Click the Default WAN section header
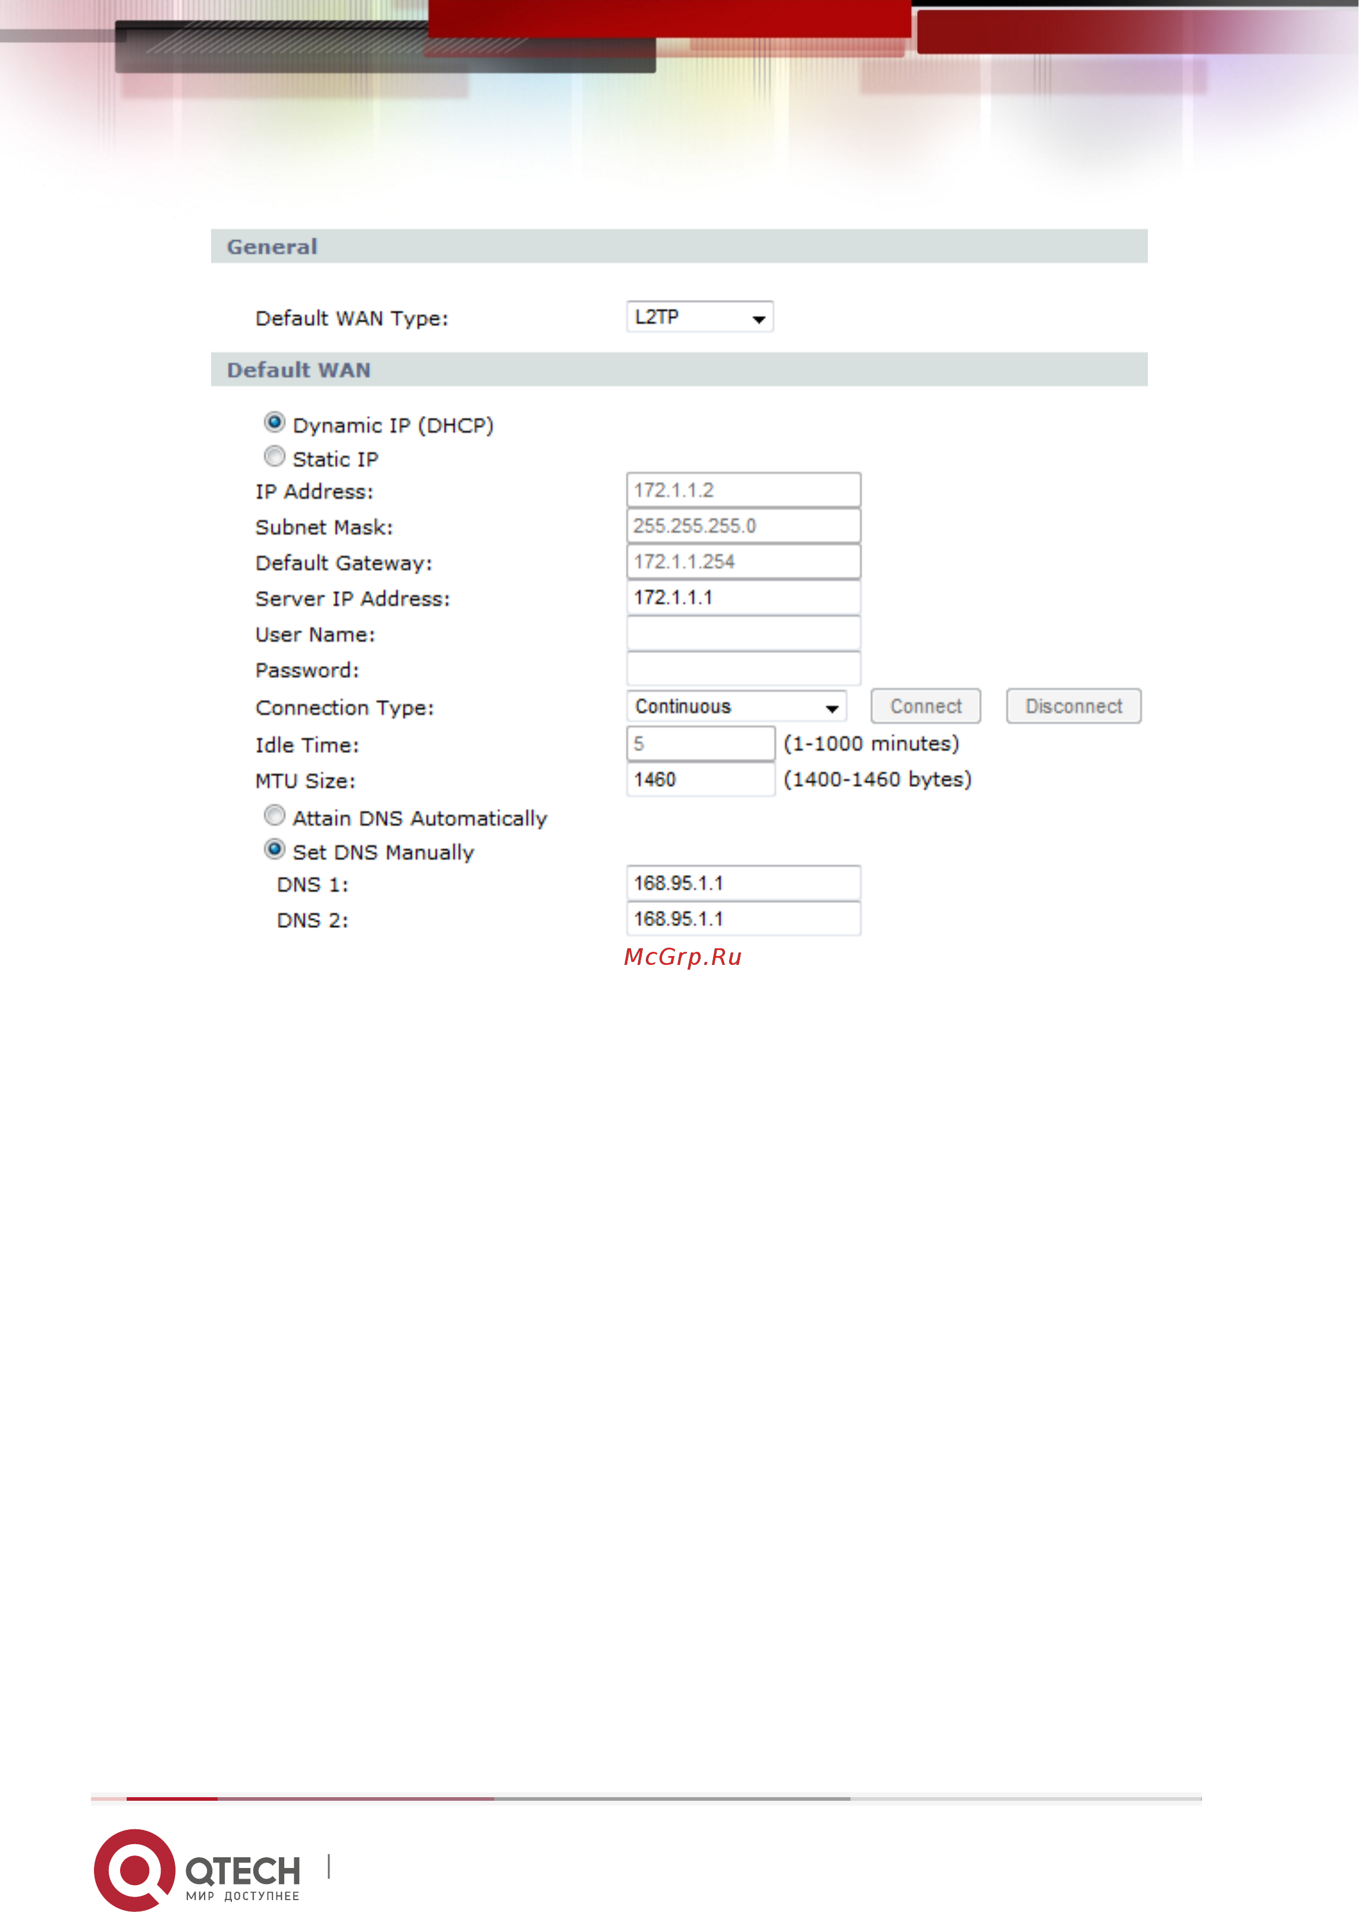This screenshot has width=1359, height=1912. click(679, 369)
